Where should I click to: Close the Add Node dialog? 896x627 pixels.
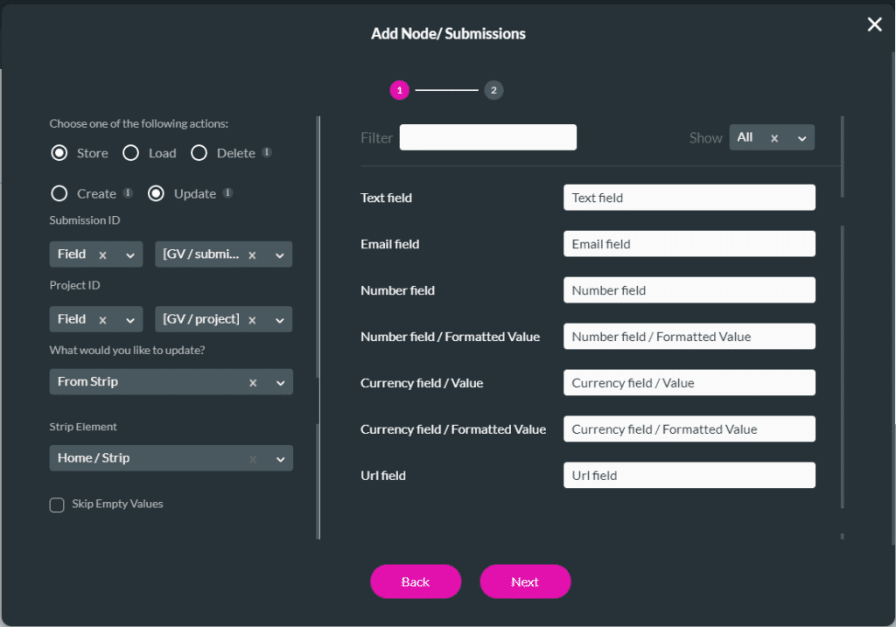click(x=874, y=24)
